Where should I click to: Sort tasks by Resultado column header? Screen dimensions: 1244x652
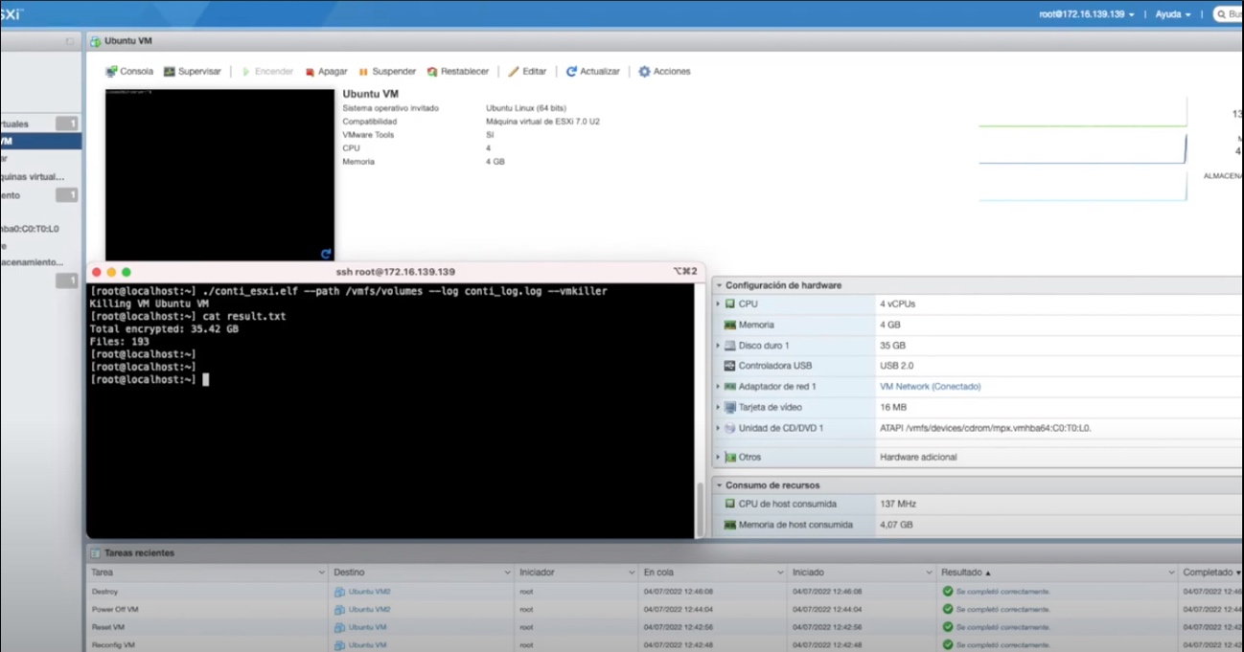click(966, 573)
